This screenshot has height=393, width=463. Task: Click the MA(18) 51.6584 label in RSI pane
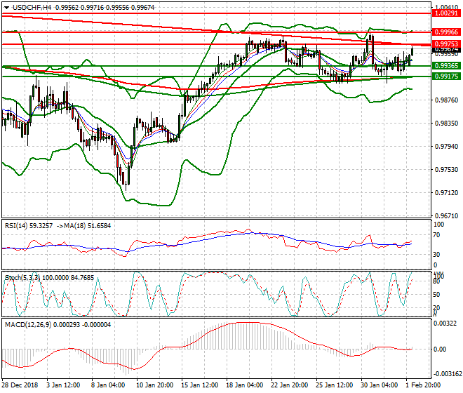pyautogui.click(x=86, y=226)
